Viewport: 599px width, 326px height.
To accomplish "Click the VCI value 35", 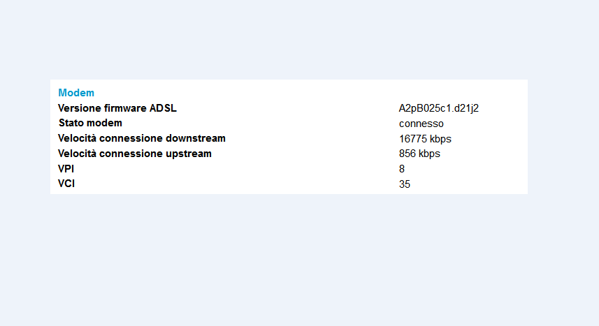I will click(x=405, y=184).
